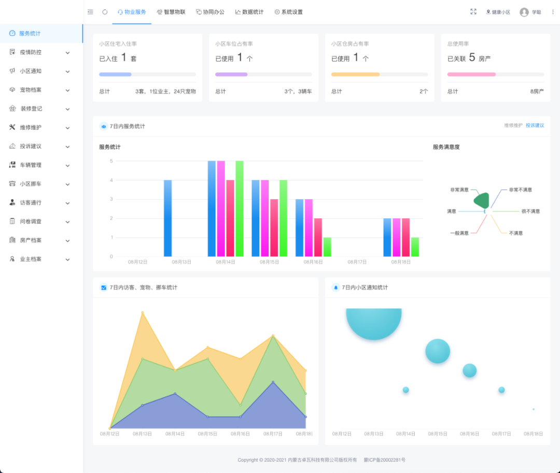The image size is (560, 473).
Task: Click the 健康小区 location pin icon
Action: (488, 12)
